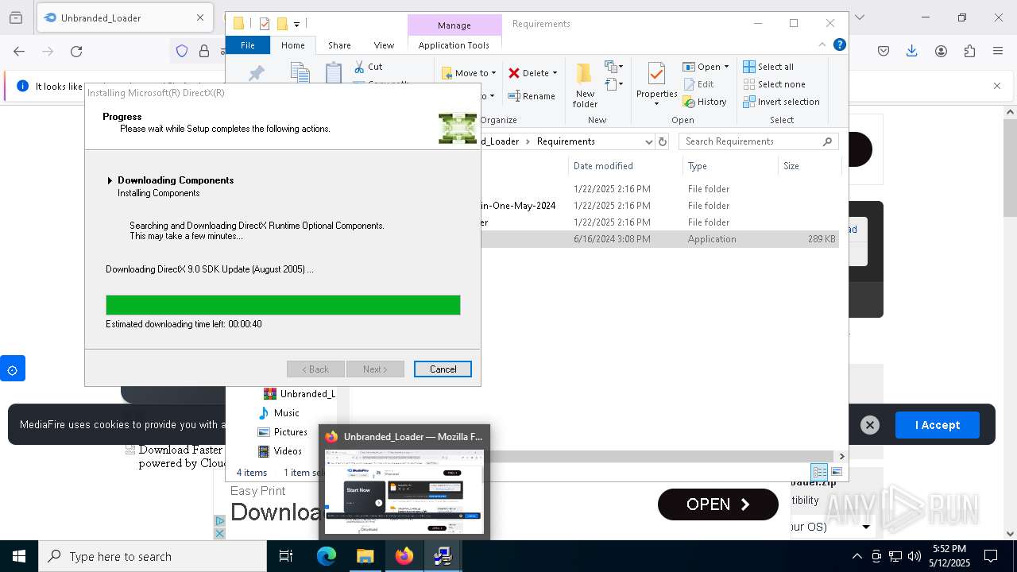Cancel the DirectX installation
1017x572 pixels.
tap(443, 369)
